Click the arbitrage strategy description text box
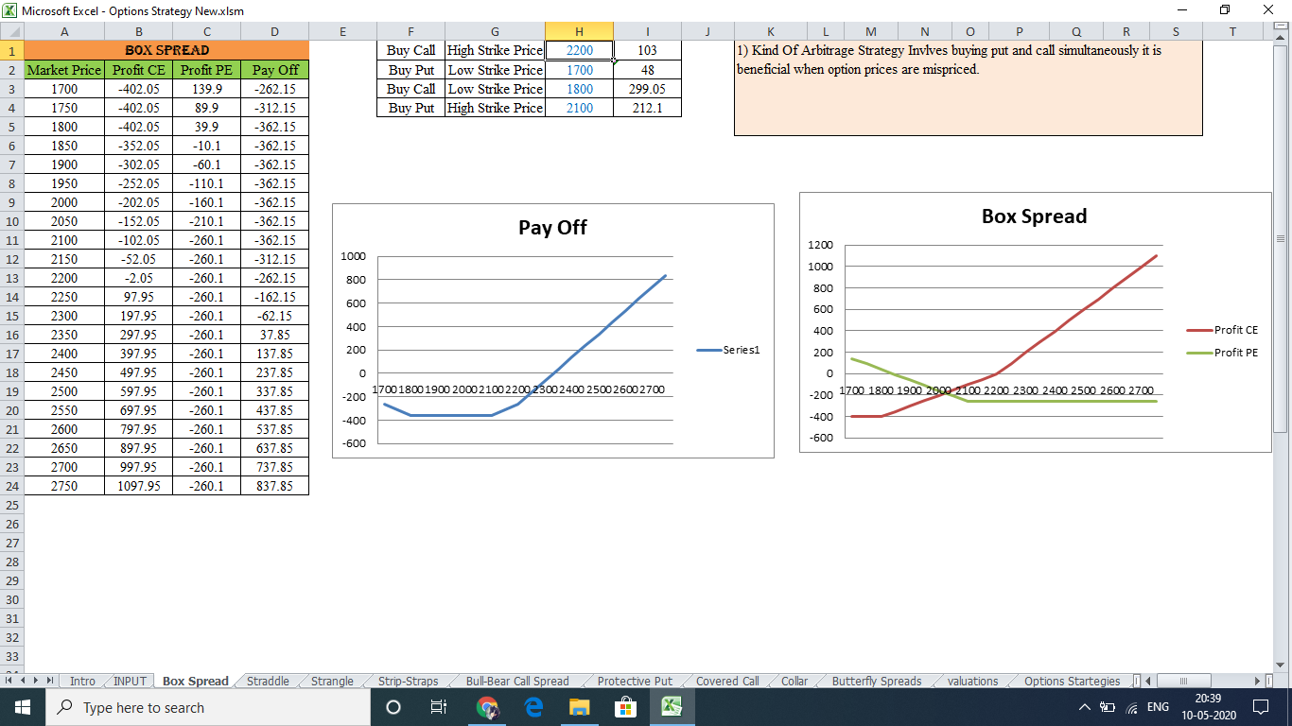The height and width of the screenshot is (726, 1292). pos(968,88)
